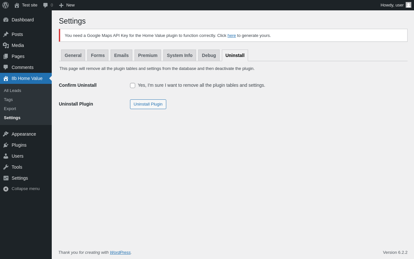Image resolution: width=414 pixels, height=259 pixels.
Task: Click the Version 6.2.2 text
Action: [x=395, y=253]
